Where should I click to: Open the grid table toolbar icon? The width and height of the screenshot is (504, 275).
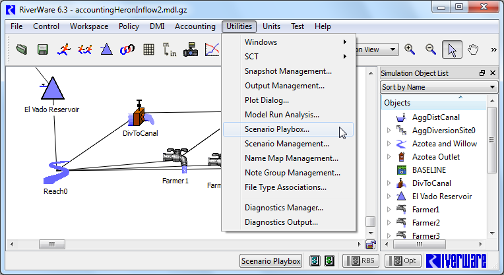pos(148,49)
